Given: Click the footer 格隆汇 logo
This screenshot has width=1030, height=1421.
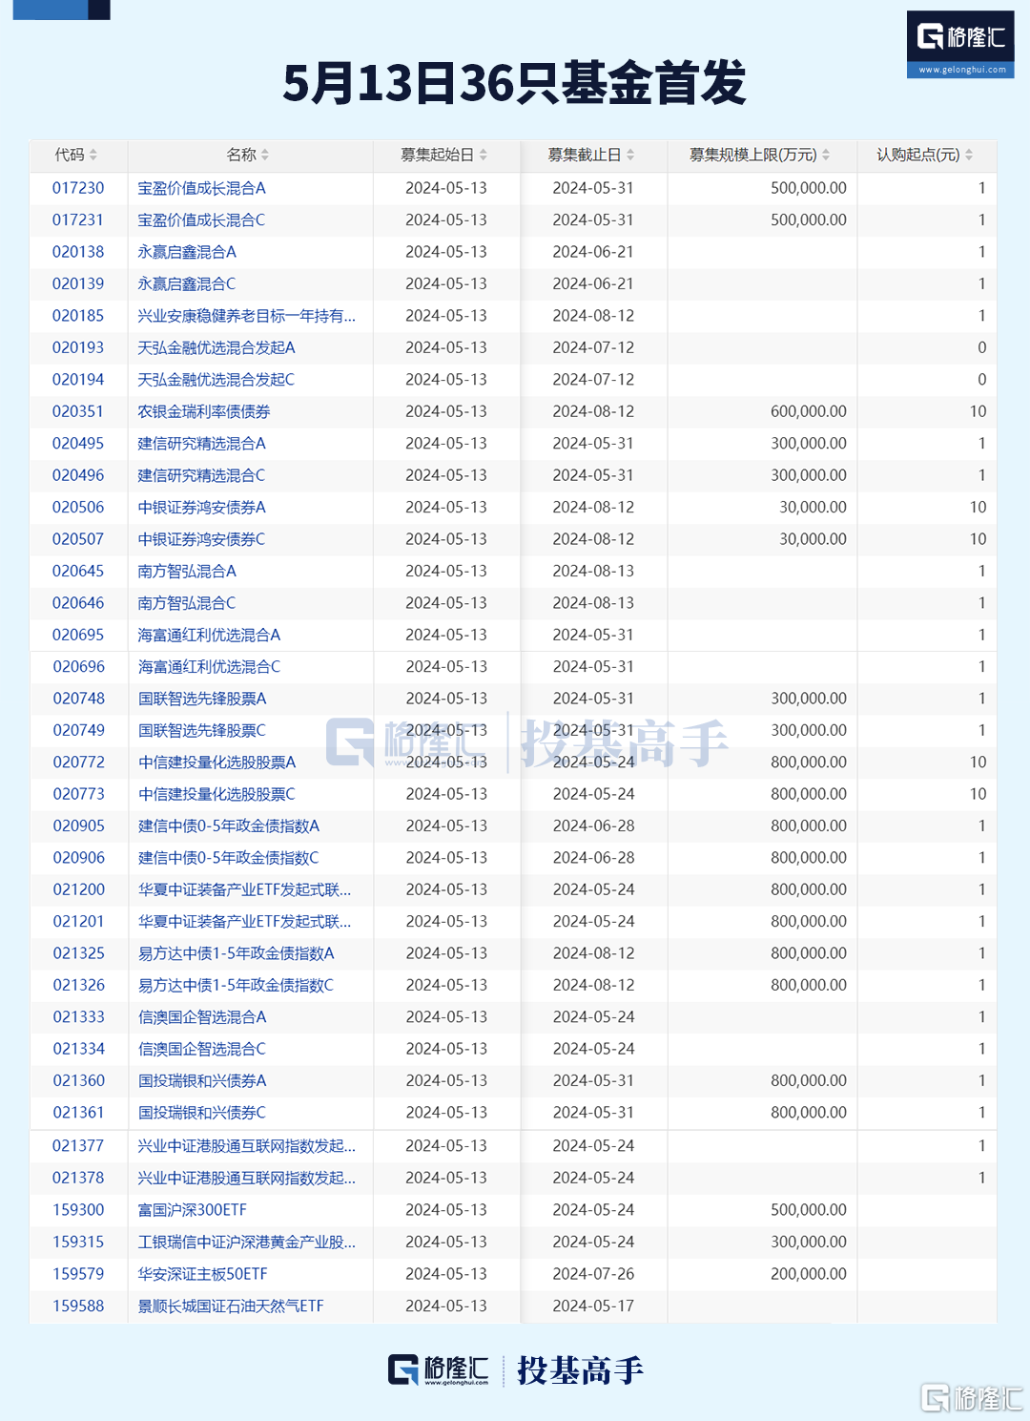Looking at the screenshot, I should point(439,1370).
